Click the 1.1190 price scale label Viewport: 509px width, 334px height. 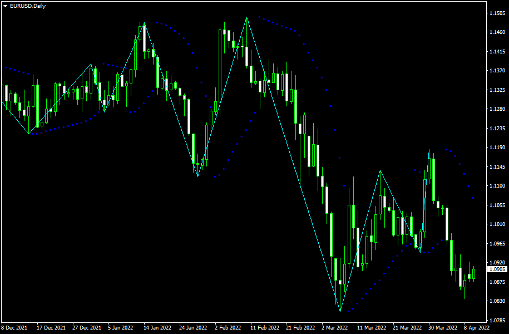pos(497,148)
